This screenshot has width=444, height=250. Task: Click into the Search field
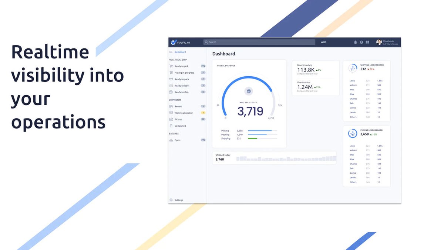pos(259,42)
